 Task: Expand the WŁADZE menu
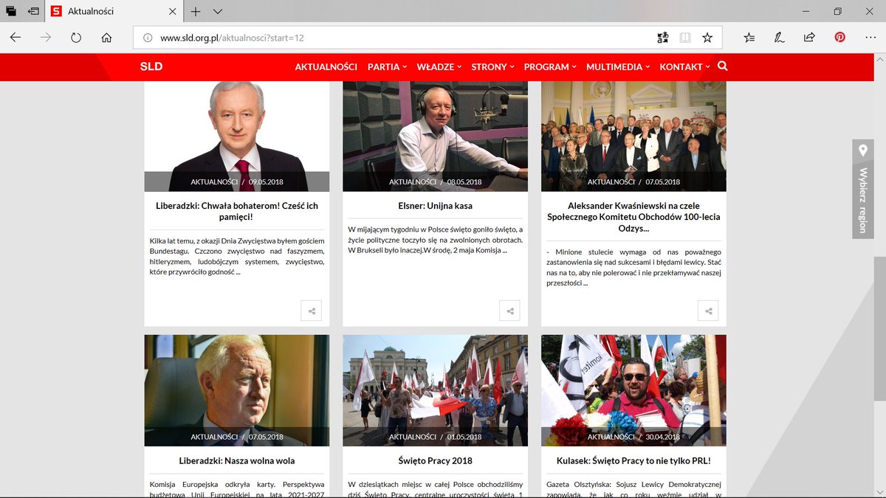(439, 66)
